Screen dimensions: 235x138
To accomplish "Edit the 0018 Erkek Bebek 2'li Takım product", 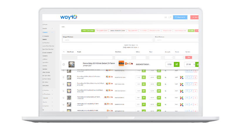I will pos(191,98).
